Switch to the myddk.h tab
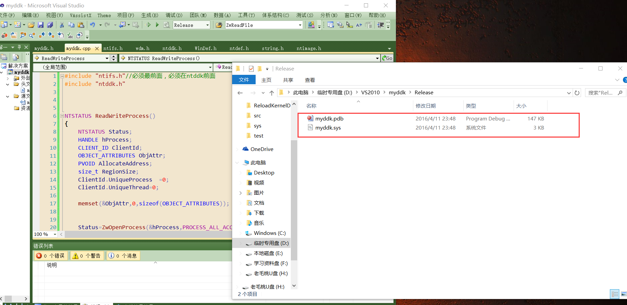 [44, 48]
